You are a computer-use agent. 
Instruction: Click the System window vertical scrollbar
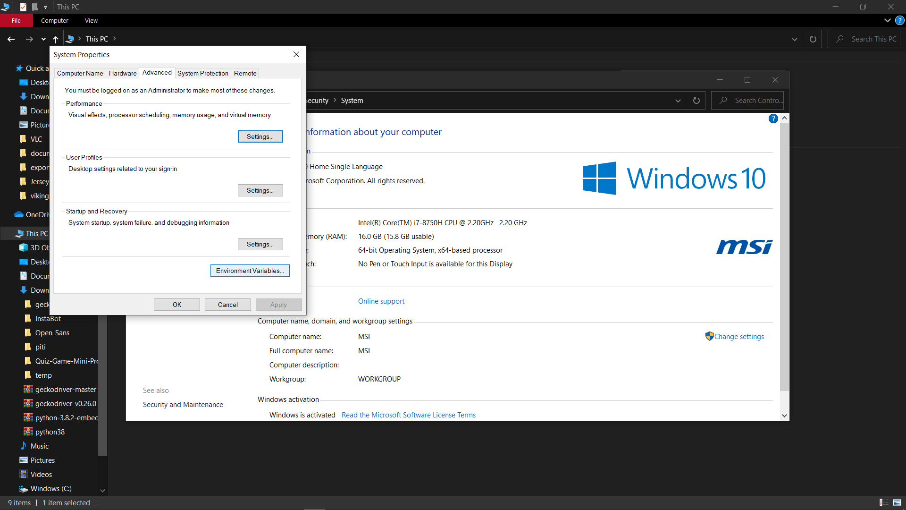point(784,255)
